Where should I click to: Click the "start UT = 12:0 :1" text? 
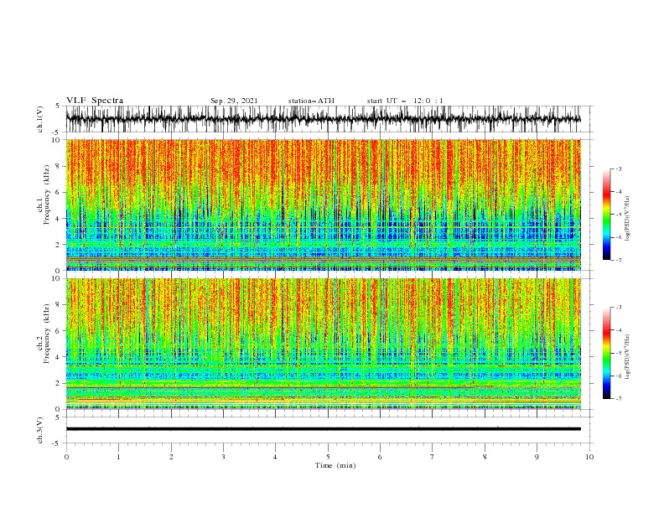[x=405, y=101]
